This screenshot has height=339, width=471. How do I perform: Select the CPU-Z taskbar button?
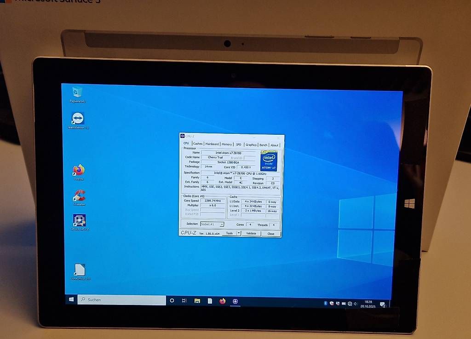coord(235,301)
